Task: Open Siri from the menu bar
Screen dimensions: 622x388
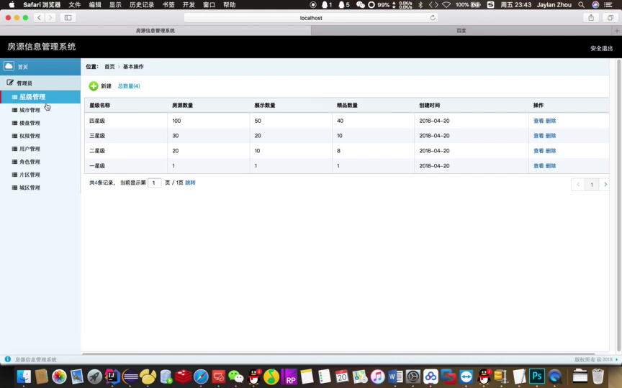Action: click(595, 5)
